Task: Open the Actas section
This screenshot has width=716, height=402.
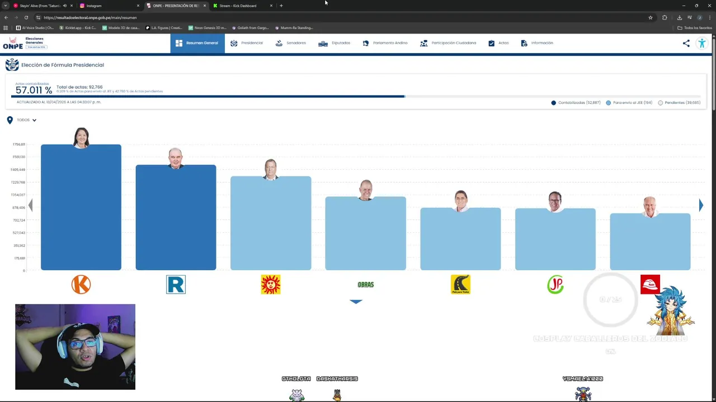Action: click(x=498, y=43)
